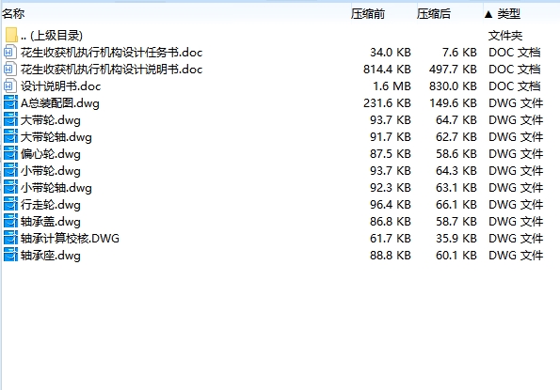Click the DWG icon of 偏心轮.dwg
This screenshot has width=560, height=390.
10,154
